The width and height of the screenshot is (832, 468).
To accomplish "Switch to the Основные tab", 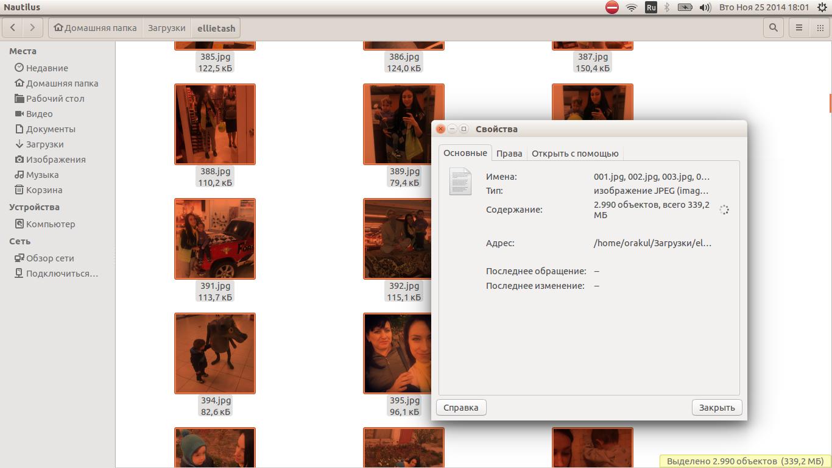I will (465, 153).
